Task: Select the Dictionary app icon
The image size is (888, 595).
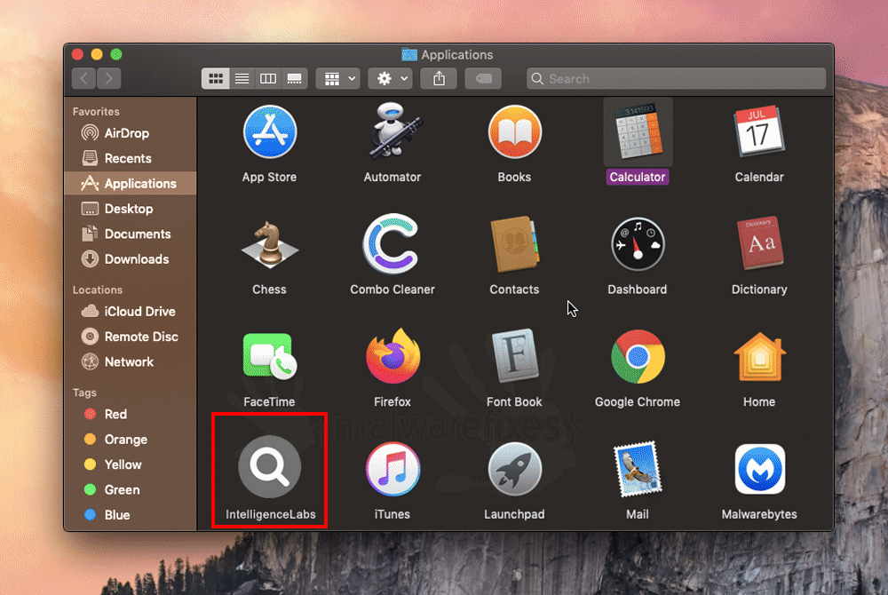Action: pos(759,243)
